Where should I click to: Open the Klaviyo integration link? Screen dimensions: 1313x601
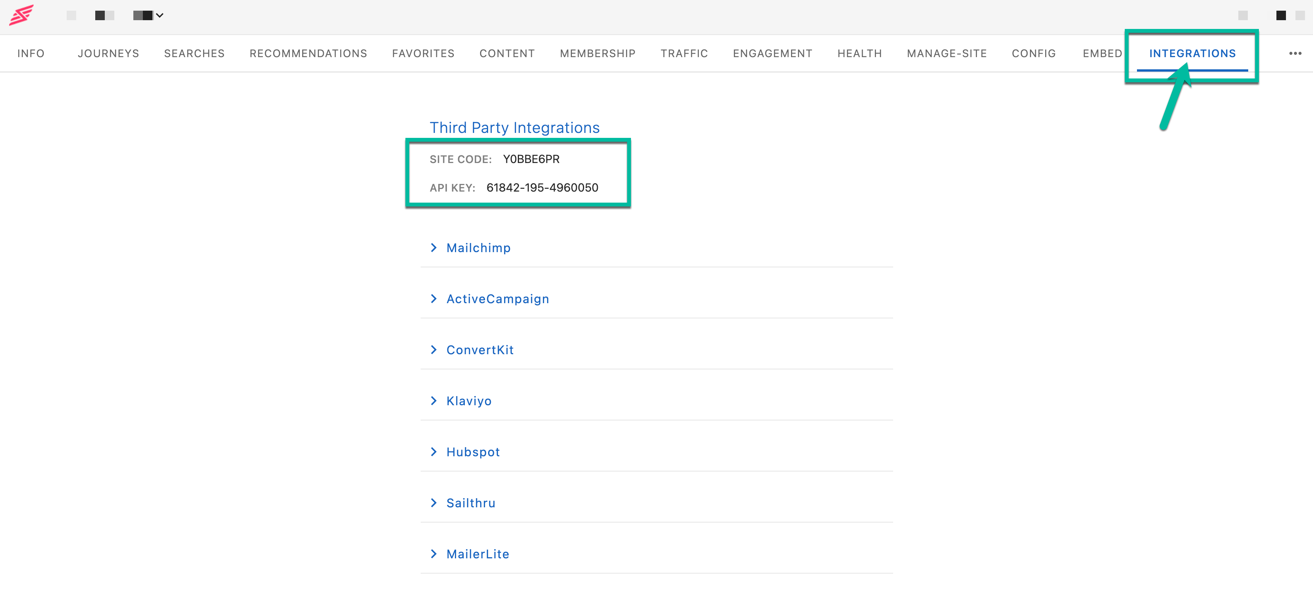(x=469, y=401)
